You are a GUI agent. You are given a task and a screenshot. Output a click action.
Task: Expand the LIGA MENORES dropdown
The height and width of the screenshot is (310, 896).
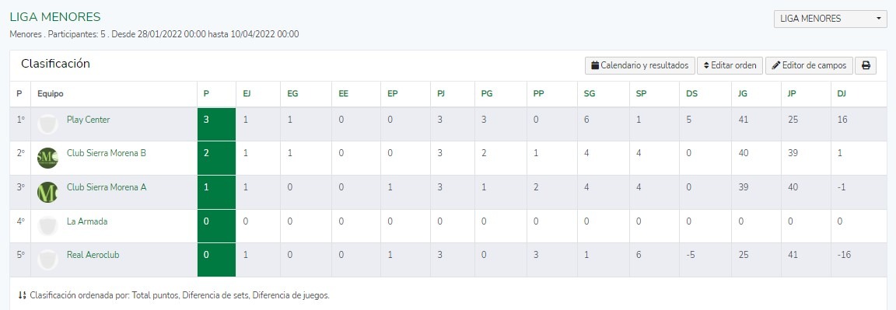pyautogui.click(x=830, y=19)
